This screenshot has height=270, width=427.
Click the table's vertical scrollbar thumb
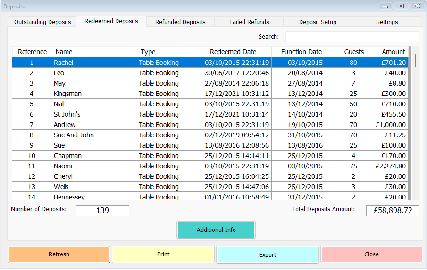point(416,60)
